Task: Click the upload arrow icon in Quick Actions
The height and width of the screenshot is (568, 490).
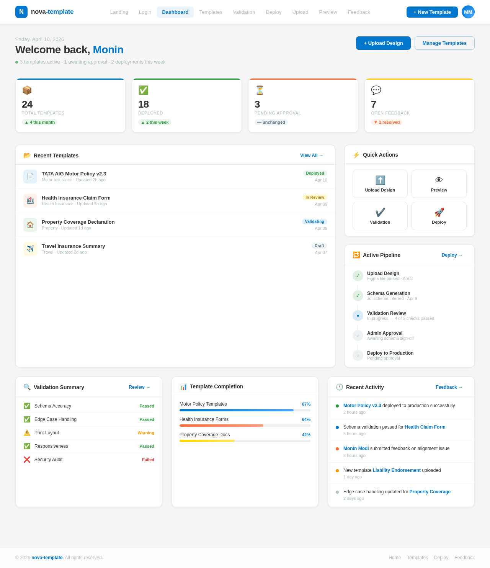Action: coord(380,180)
